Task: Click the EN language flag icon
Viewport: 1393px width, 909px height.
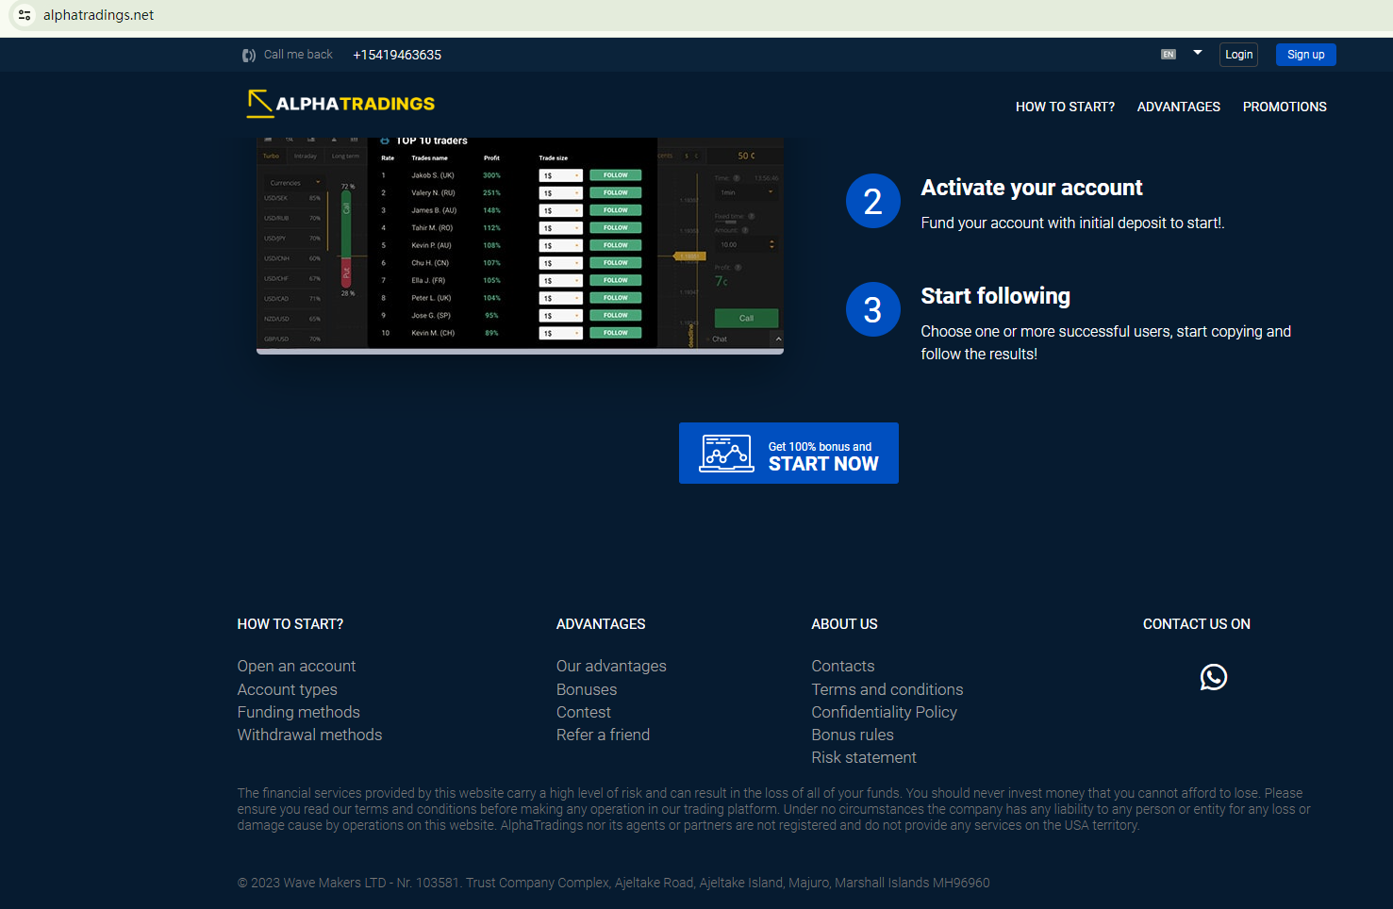Action: [1168, 55]
